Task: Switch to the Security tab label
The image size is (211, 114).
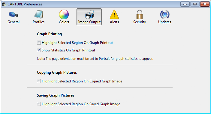Action: pyautogui.click(x=140, y=22)
